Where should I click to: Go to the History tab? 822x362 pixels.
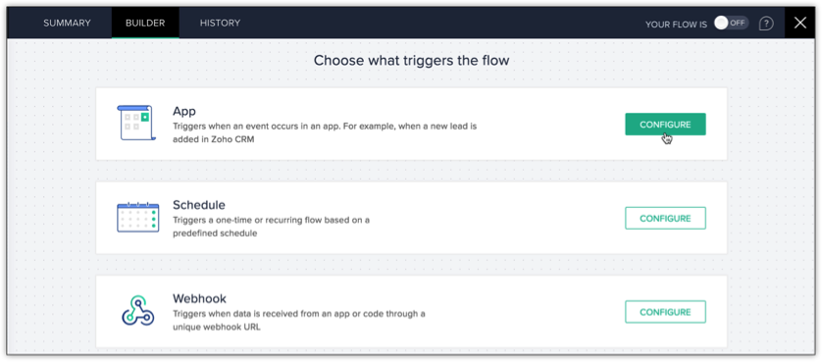[x=220, y=24]
